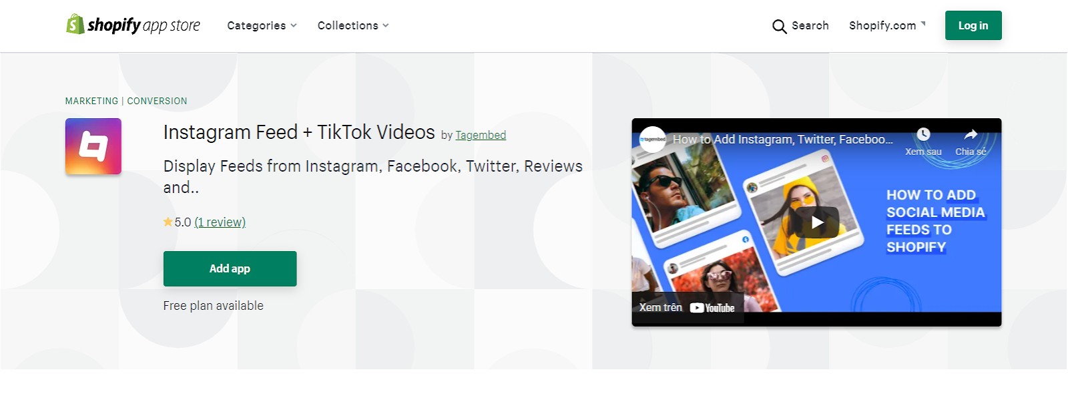Click the search magnifier icon
Viewport: 1068px width, 404px height.
point(779,26)
